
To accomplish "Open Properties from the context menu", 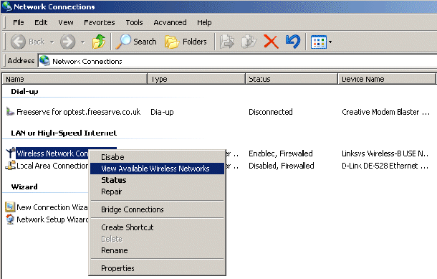I will point(157,268).
